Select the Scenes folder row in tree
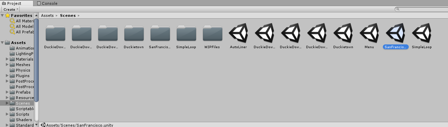This screenshot has width=448, height=127. [17, 103]
